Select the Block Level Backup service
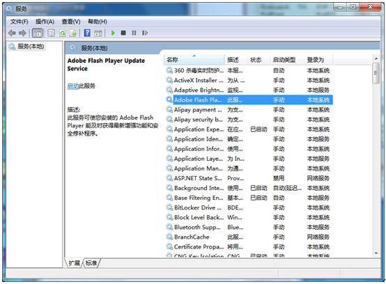Screen dimensions: 386x284 pos(249,218)
